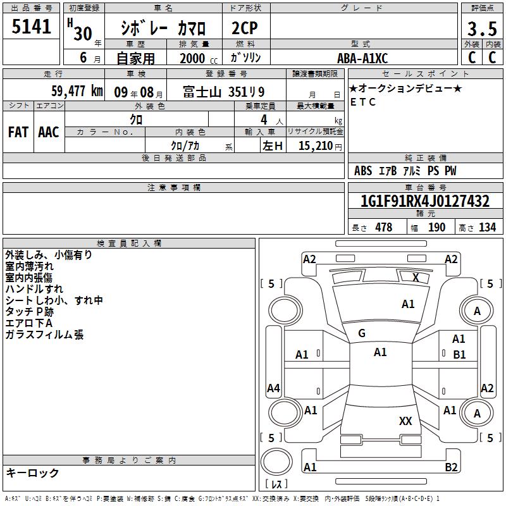Select the interior color クロ/アカ
506x506 pixels.
coord(185,146)
